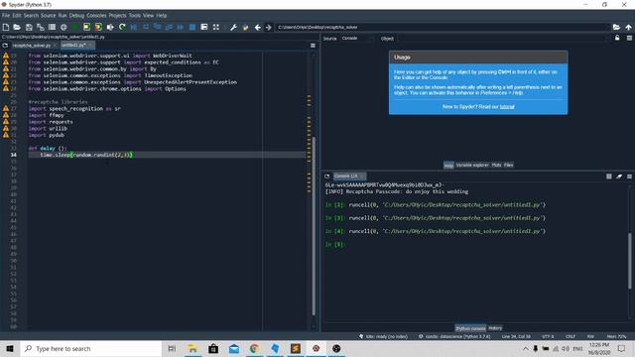Viewport: 635px width, 357px height.
Task: Run current cell toolbar icon
Action: pos(86,27)
